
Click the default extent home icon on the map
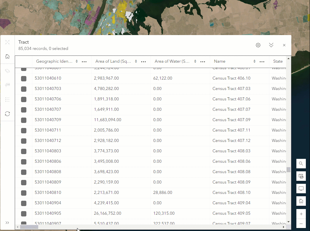[301, 201]
